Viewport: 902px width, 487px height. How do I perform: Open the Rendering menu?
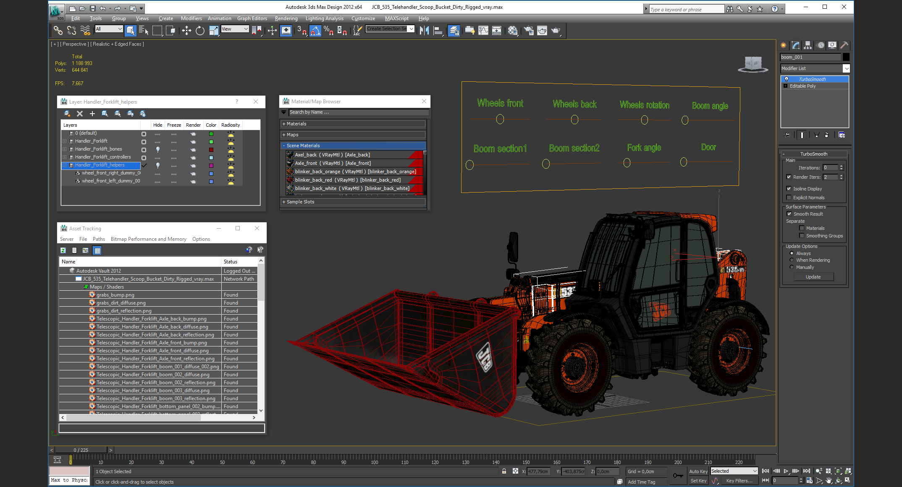tap(286, 18)
